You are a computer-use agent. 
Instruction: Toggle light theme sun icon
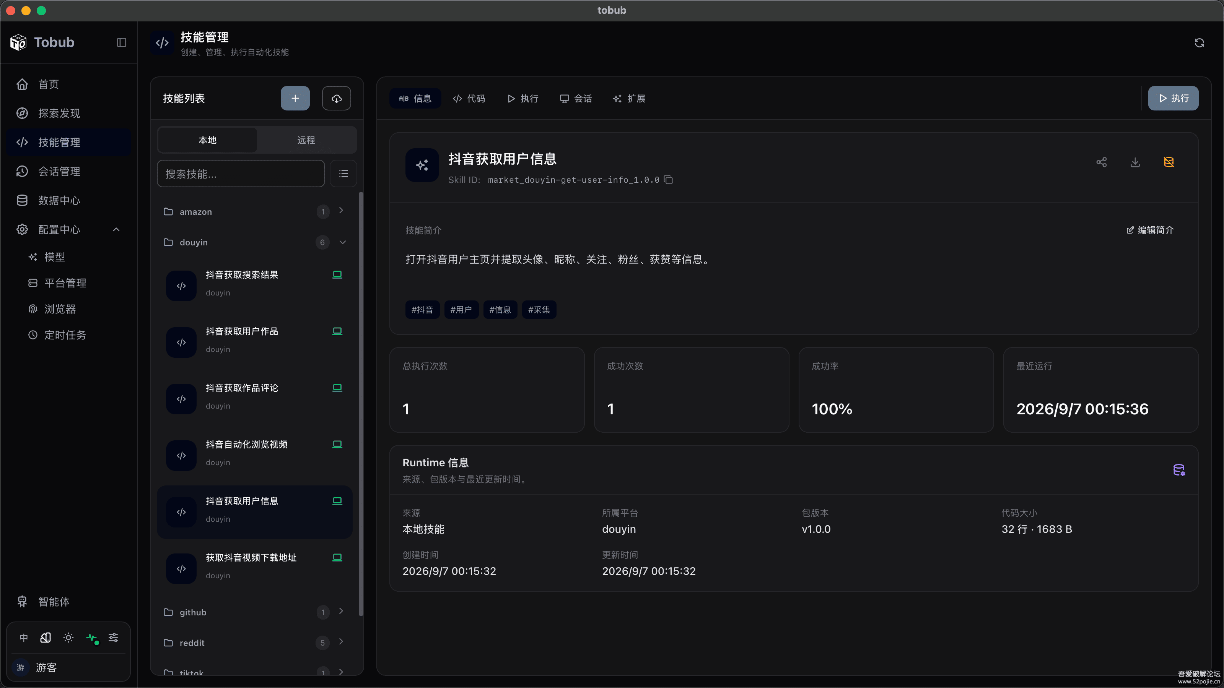(68, 638)
